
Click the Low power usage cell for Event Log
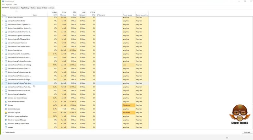click(129, 65)
